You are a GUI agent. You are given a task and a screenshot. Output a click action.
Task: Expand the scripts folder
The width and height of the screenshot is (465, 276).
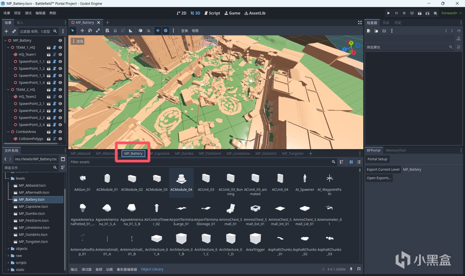(x=8, y=263)
